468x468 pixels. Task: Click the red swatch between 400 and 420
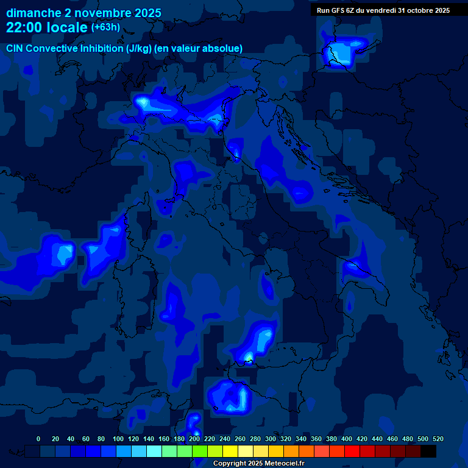pyautogui.click(x=352, y=452)
